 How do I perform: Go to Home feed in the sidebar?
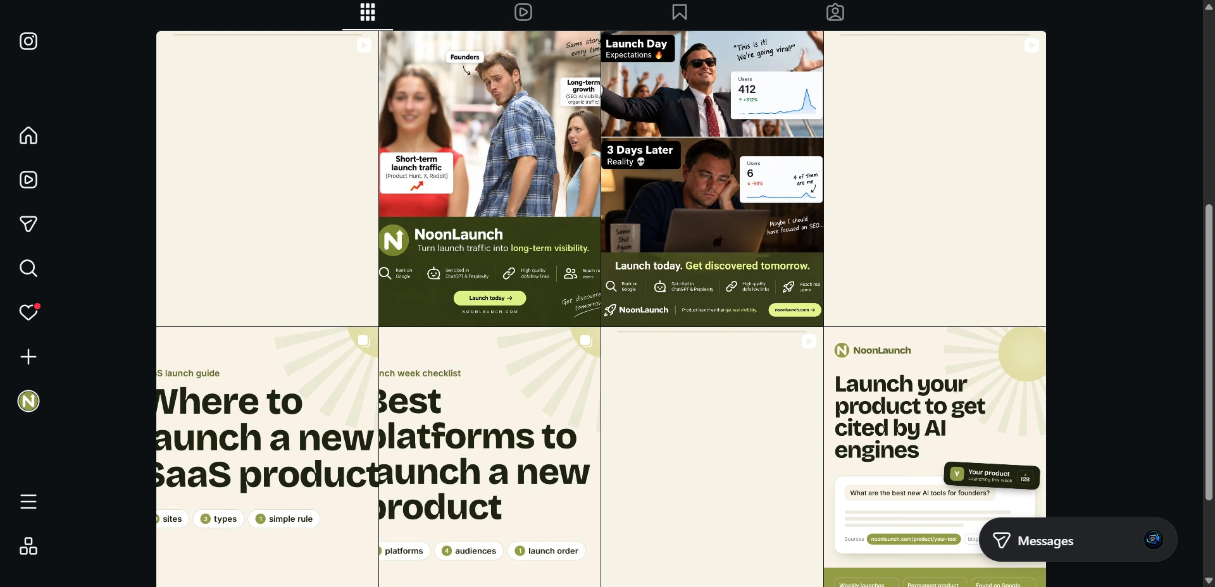pos(28,136)
